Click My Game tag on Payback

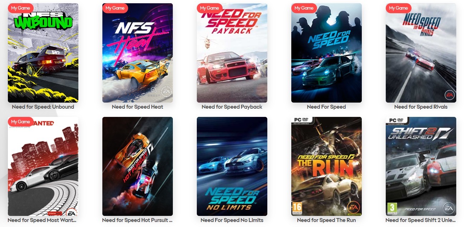[x=210, y=8]
